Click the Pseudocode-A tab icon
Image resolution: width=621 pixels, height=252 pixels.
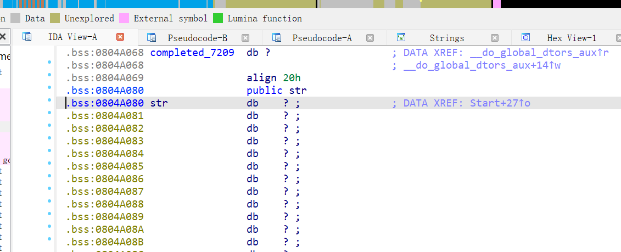pyautogui.click(x=277, y=37)
